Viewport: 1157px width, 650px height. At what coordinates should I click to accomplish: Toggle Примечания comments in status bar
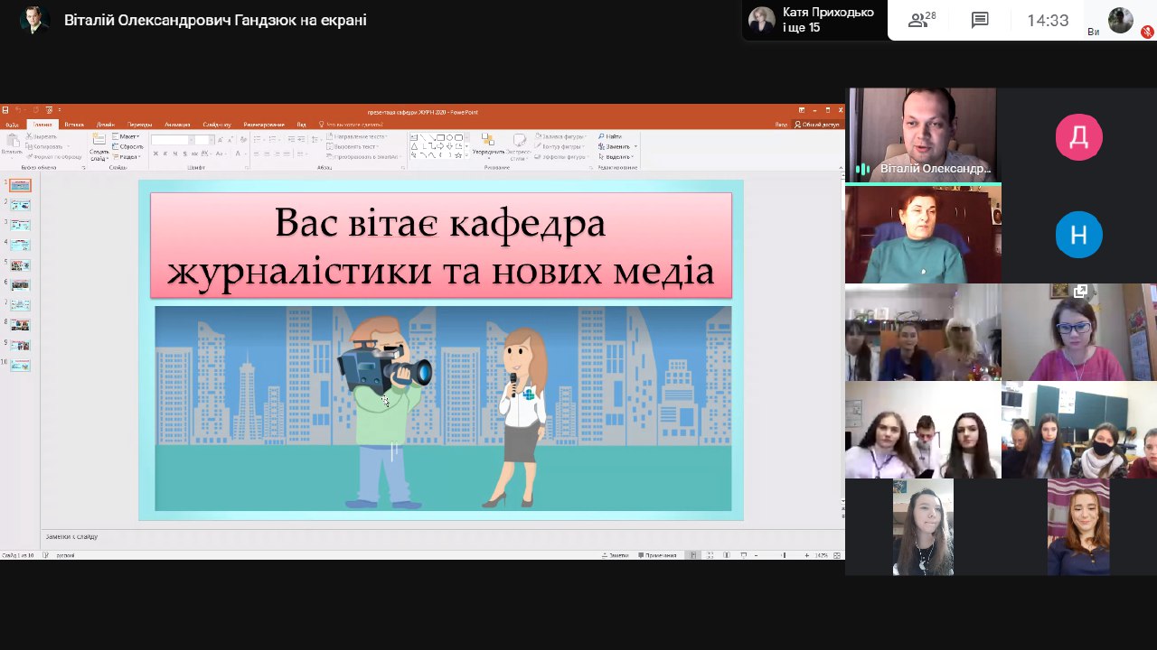[658, 555]
